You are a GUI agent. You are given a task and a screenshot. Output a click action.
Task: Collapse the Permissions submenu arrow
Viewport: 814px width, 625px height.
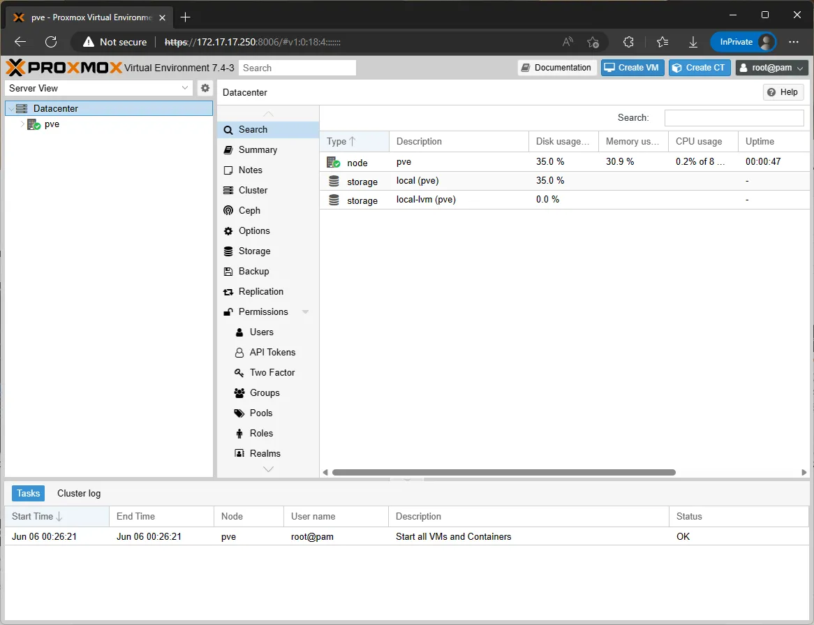coord(305,312)
